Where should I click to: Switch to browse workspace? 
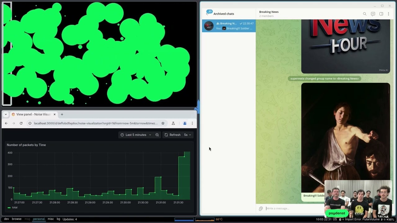[17, 219]
